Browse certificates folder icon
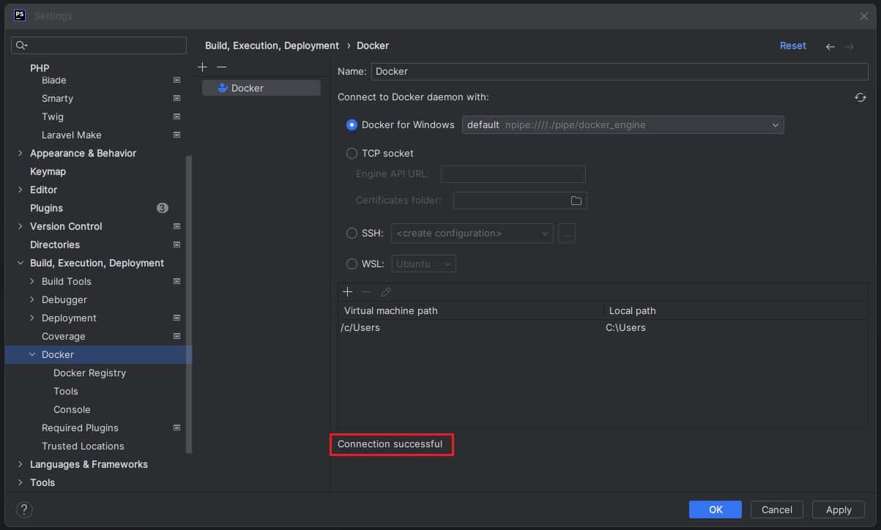Screen dimensions: 881x530 [576, 201]
